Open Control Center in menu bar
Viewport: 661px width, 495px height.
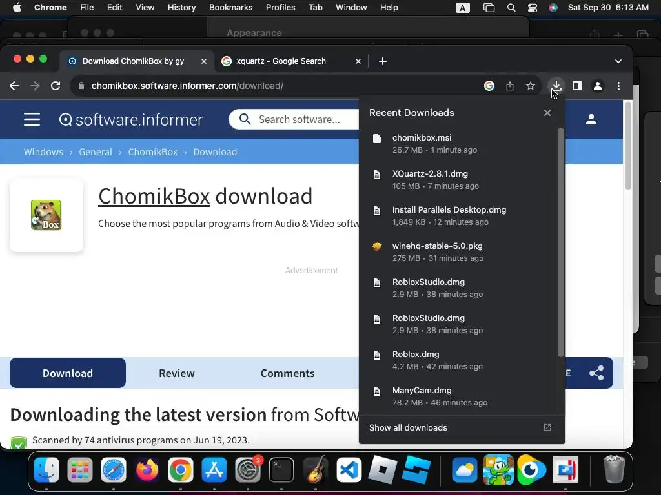click(x=533, y=8)
